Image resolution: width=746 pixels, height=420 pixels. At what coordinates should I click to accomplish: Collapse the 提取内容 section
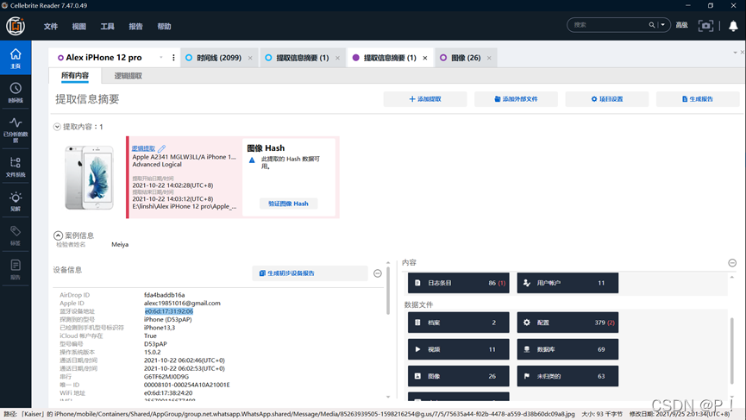[57, 127]
